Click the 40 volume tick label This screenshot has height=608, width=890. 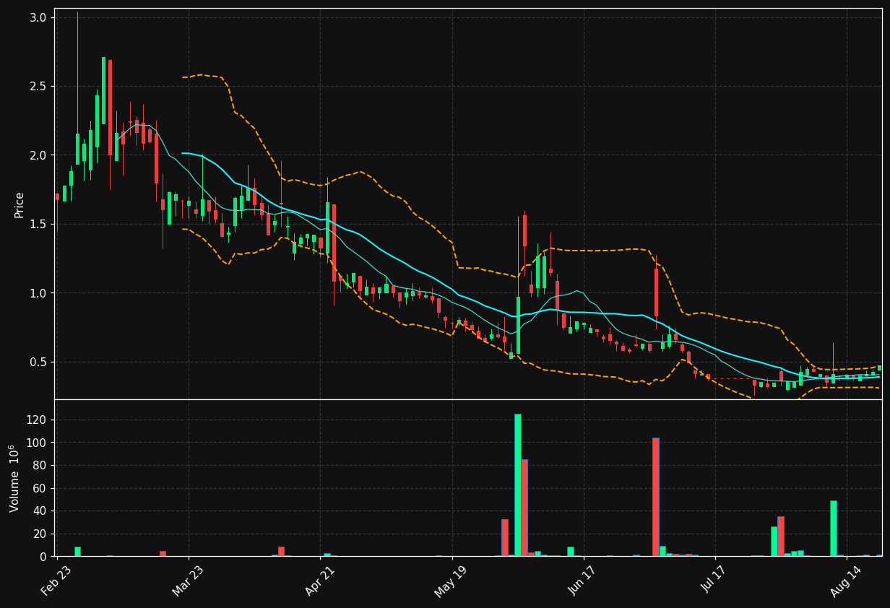[x=40, y=511]
